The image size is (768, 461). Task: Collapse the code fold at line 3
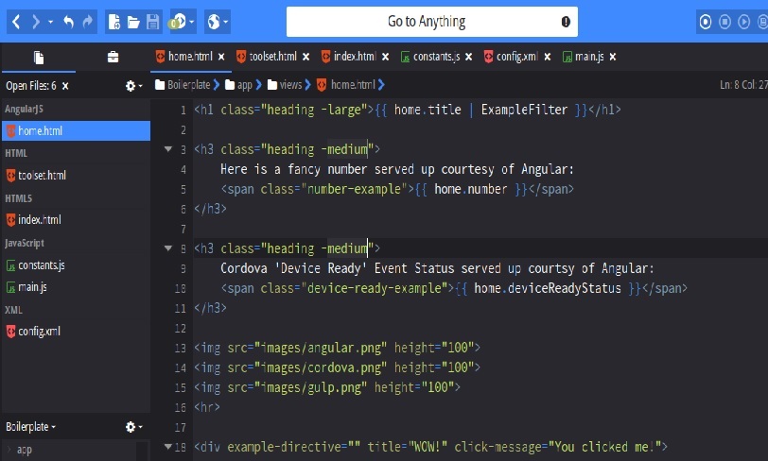[168, 149]
